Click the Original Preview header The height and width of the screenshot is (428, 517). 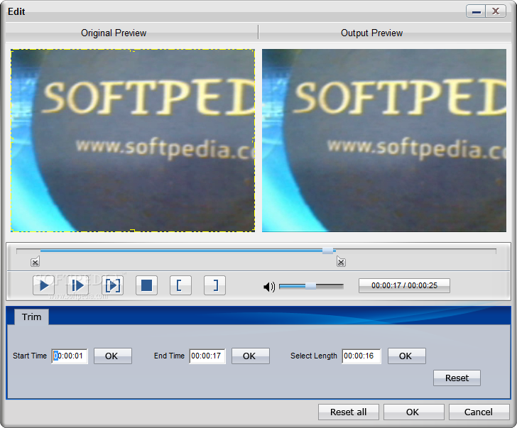(x=114, y=33)
